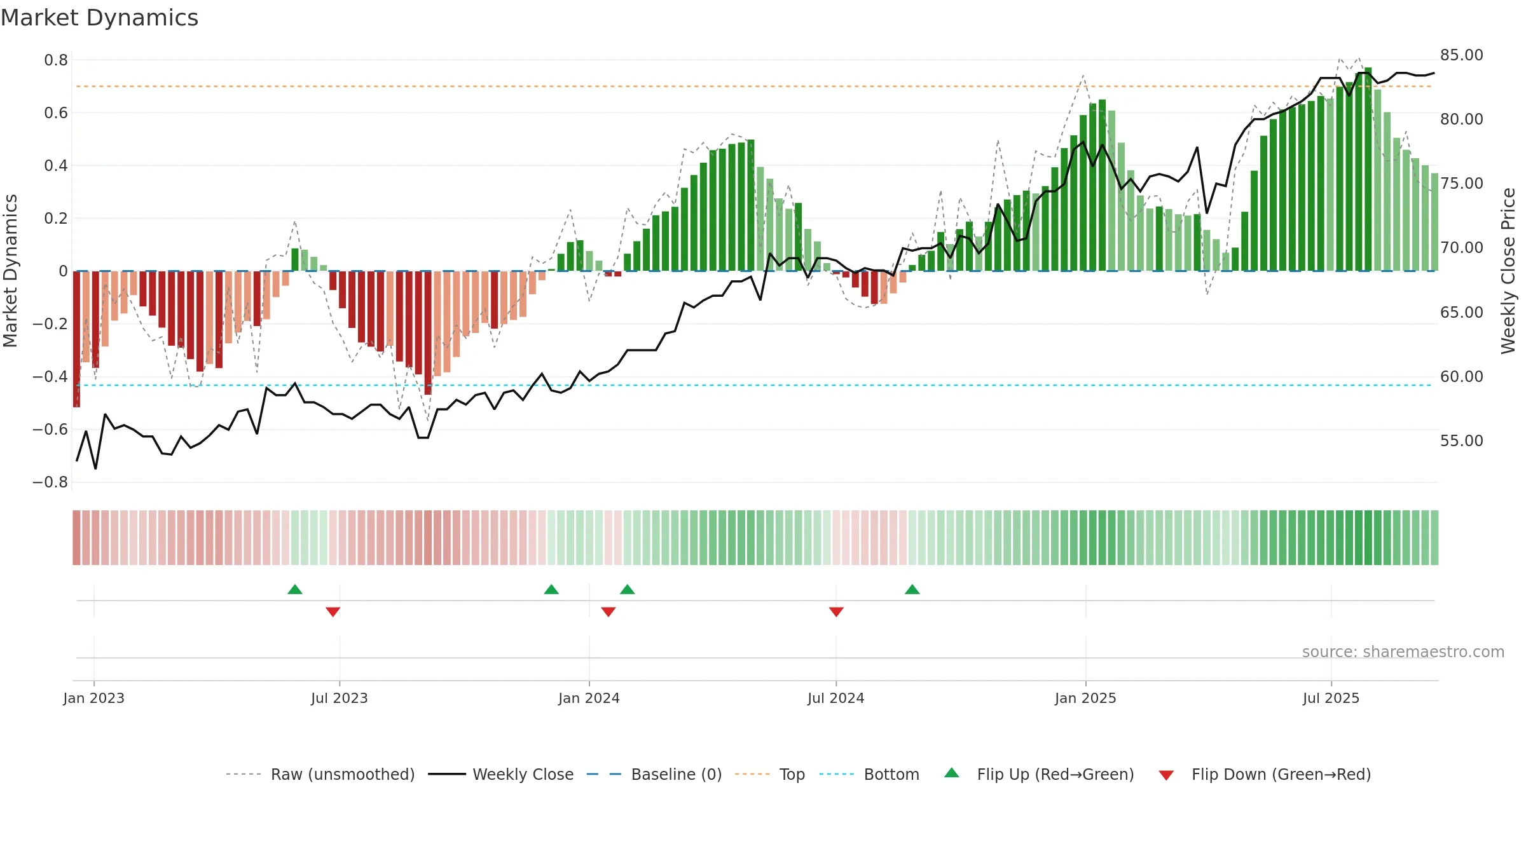Click the 0.2 left axis tick
Image resolution: width=1526 pixels, height=858 pixels.
[56, 219]
